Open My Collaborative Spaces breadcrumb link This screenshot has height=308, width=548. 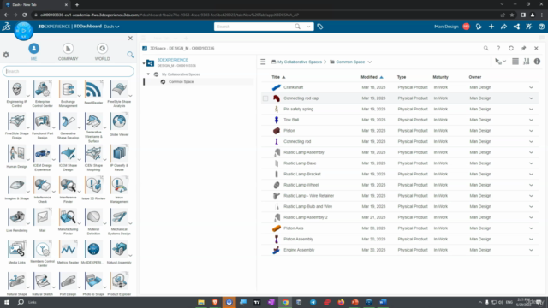coord(300,62)
